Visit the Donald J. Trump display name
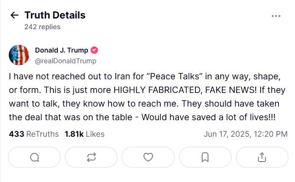The height and width of the screenshot is (182, 295). (x=62, y=50)
